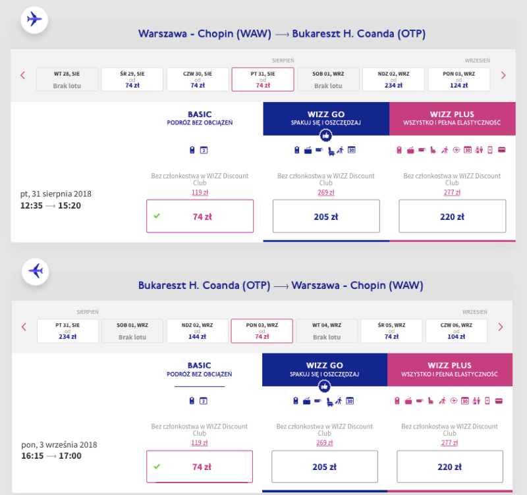The height and width of the screenshot is (495, 527).
Task: Show later return dates with right arrow
Action: point(501,326)
